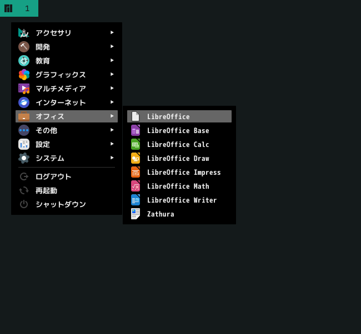Click the LibreOffice blank document icon
Viewport: 361px width, 334px height.
tap(136, 116)
